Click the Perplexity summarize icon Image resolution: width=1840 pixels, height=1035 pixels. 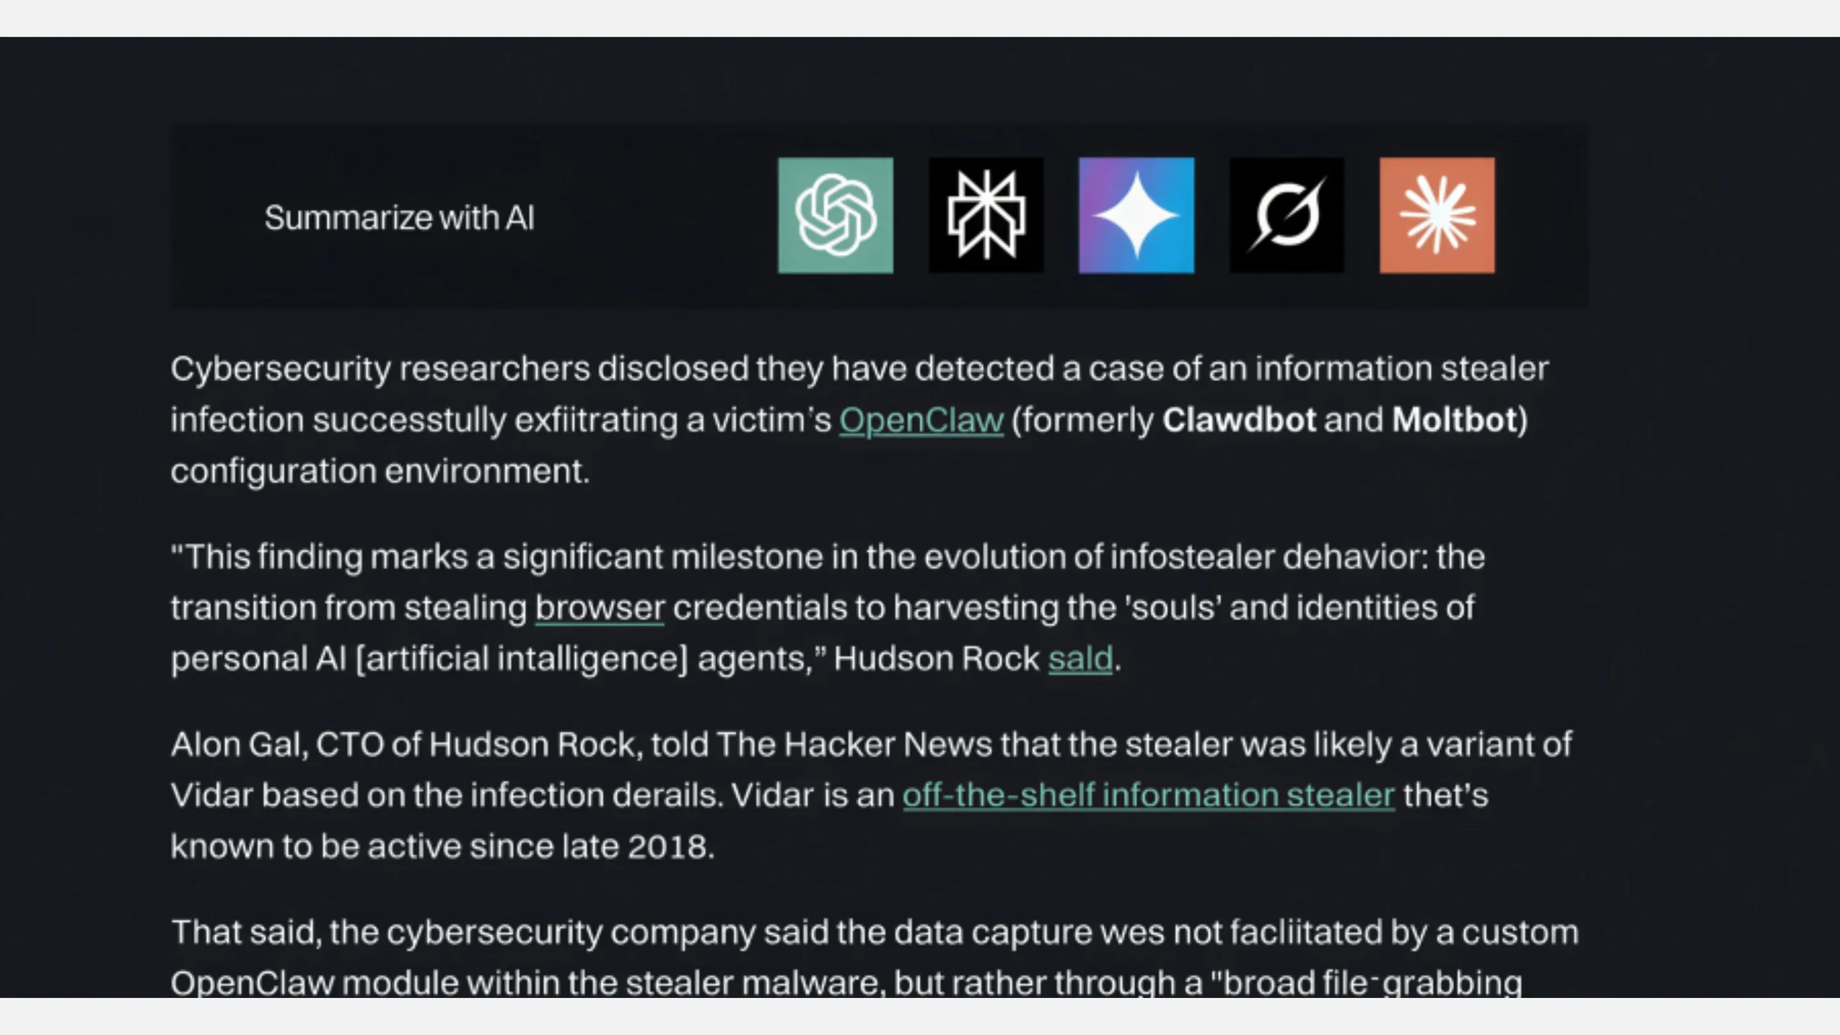coord(986,215)
